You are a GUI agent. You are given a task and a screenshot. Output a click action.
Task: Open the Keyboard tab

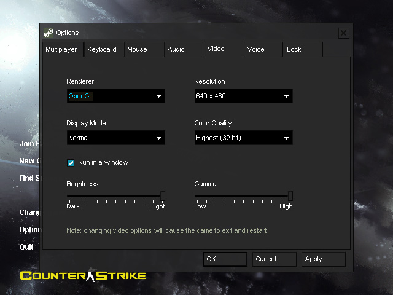[x=102, y=49]
